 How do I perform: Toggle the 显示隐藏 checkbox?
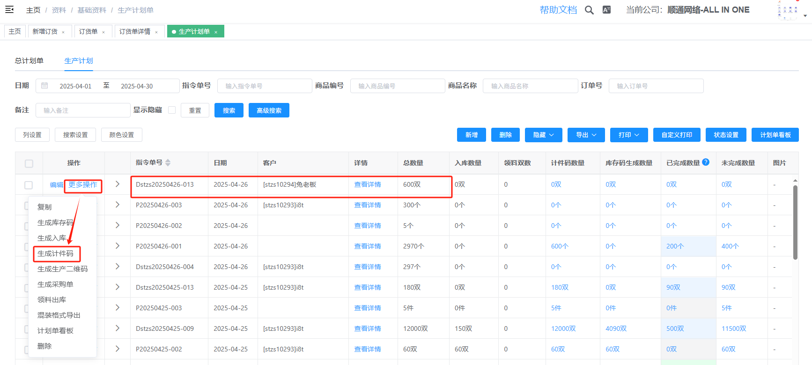172,110
